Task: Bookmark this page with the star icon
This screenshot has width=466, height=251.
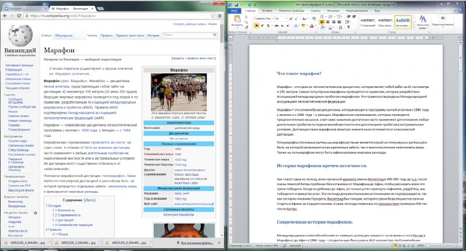Action: [x=213, y=16]
